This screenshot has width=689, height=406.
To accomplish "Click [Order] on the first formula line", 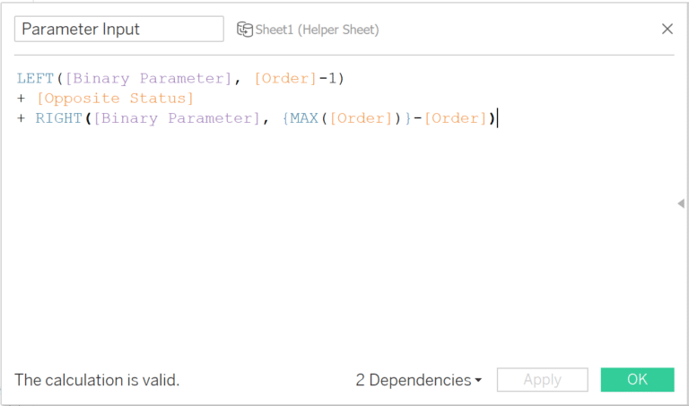I will [285, 79].
